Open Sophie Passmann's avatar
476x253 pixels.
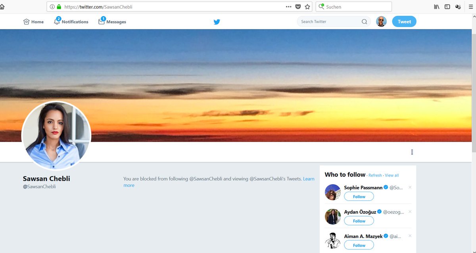point(333,192)
